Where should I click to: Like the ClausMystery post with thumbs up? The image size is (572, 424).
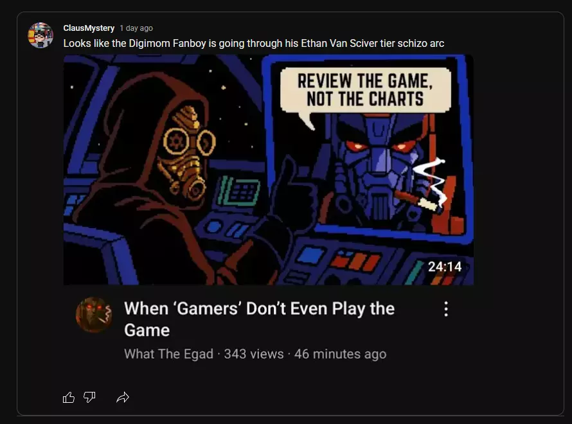tap(69, 397)
